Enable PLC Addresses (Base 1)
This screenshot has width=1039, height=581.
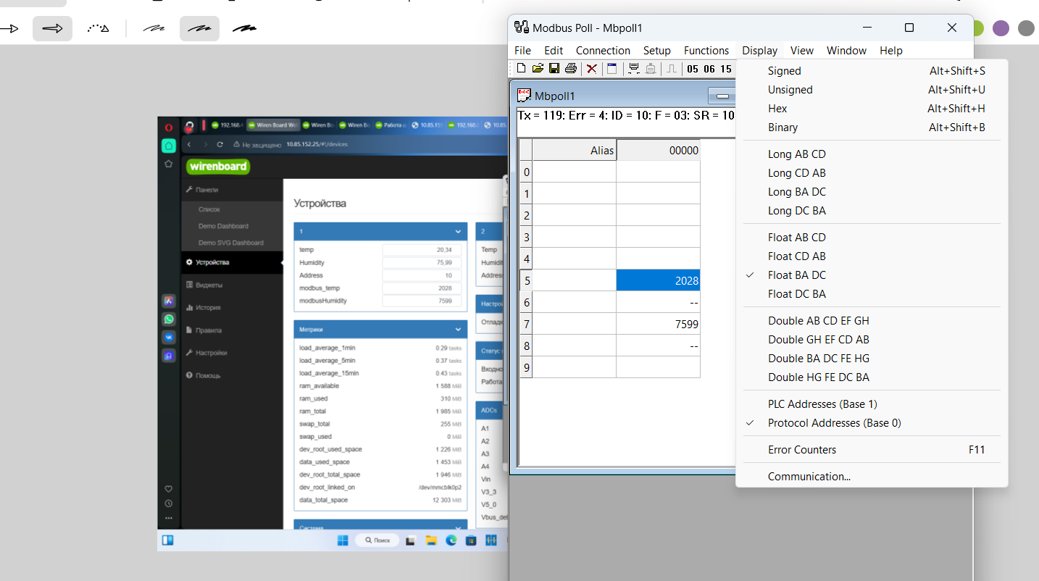point(822,404)
